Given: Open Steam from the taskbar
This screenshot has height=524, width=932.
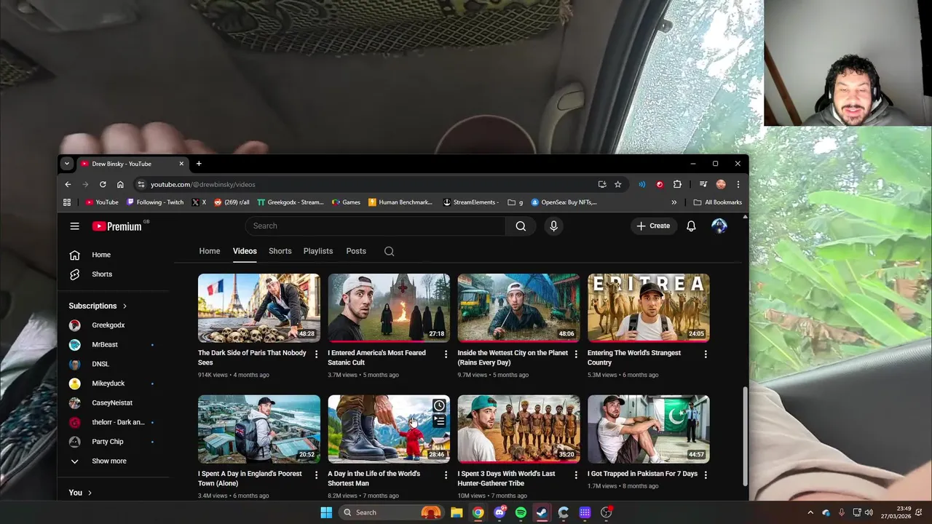Looking at the screenshot, I should [542, 512].
